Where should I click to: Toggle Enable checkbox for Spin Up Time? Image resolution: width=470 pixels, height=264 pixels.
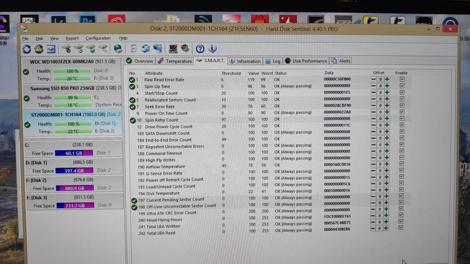point(402,86)
